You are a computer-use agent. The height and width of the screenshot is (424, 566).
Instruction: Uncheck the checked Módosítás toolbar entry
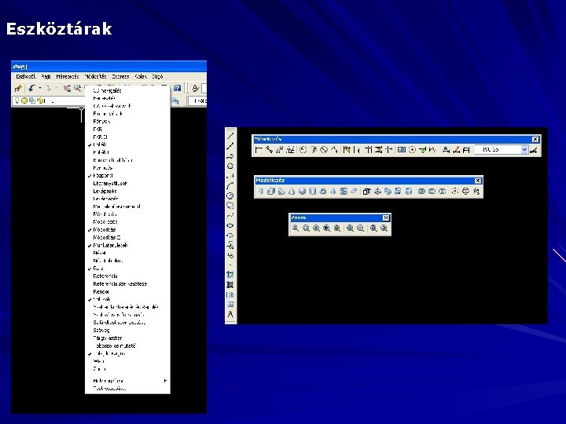[127, 229]
